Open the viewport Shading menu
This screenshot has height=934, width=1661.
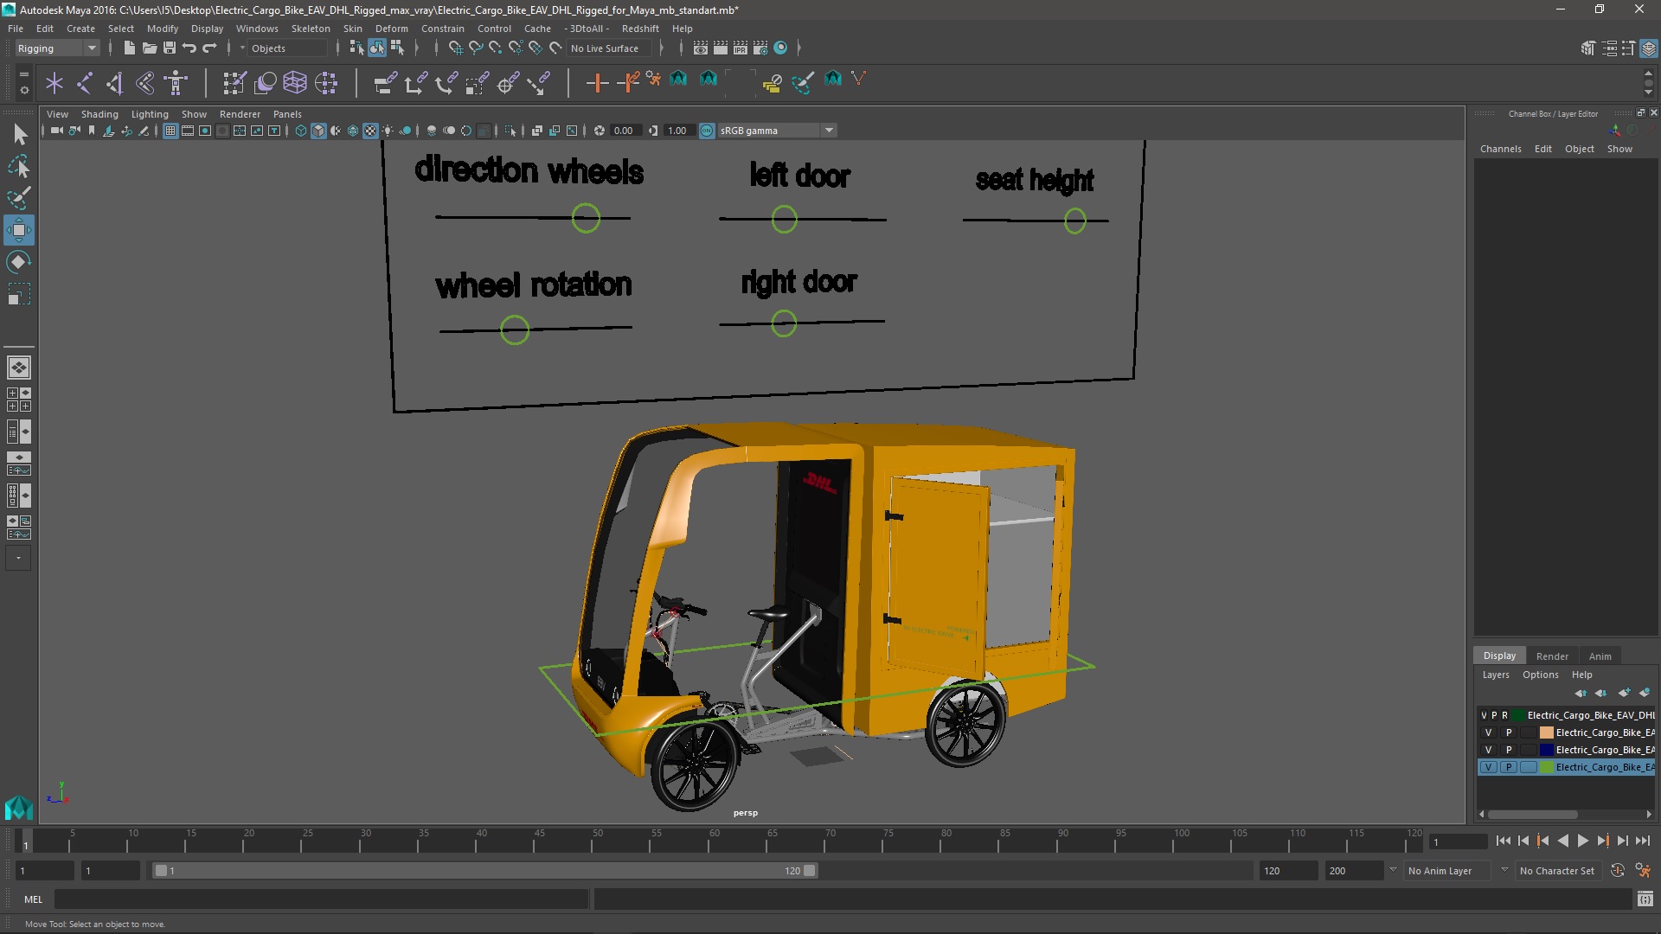(99, 114)
